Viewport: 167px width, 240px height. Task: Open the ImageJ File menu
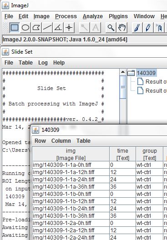pos(9,16)
